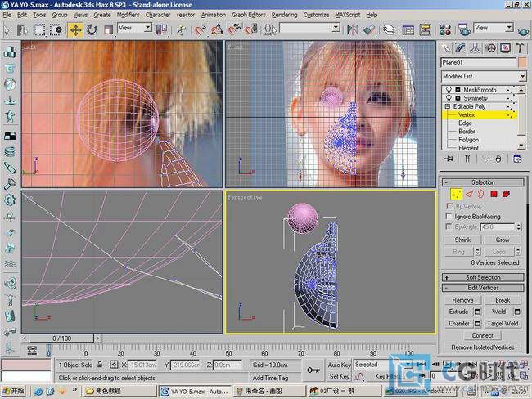The height and width of the screenshot is (399, 532).
Task: Toggle 3D Snaps icon
Action: [x=201, y=29]
